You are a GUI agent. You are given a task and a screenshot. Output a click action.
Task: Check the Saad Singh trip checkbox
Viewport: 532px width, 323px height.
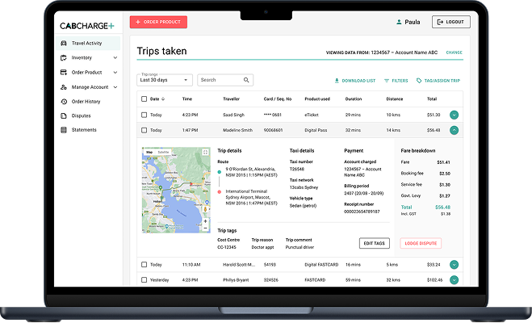coord(144,115)
